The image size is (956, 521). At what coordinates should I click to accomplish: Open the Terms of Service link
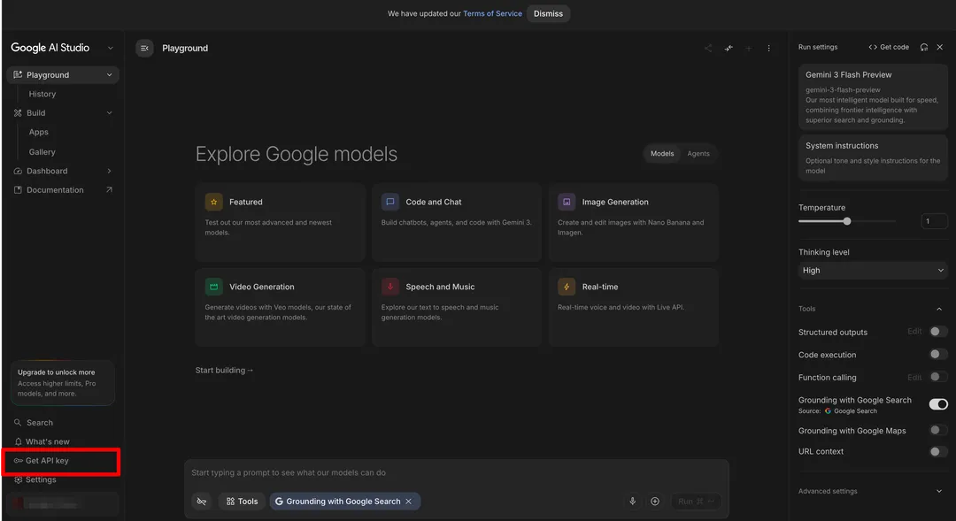coord(492,13)
